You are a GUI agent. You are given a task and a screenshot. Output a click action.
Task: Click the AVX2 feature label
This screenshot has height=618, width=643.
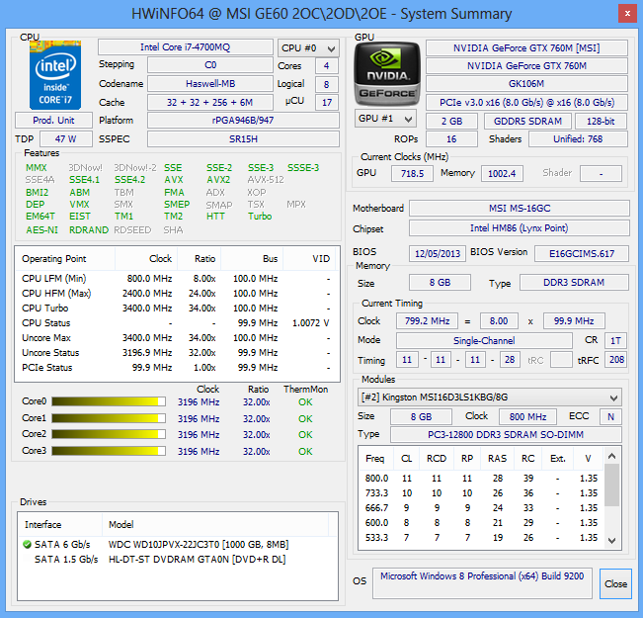coord(218,180)
